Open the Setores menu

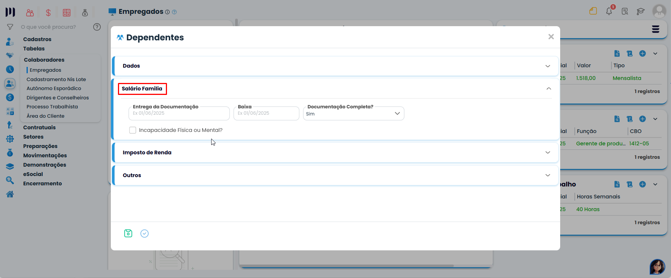(33, 137)
